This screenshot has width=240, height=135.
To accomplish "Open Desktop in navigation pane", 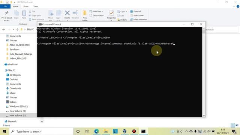I will (14, 79).
